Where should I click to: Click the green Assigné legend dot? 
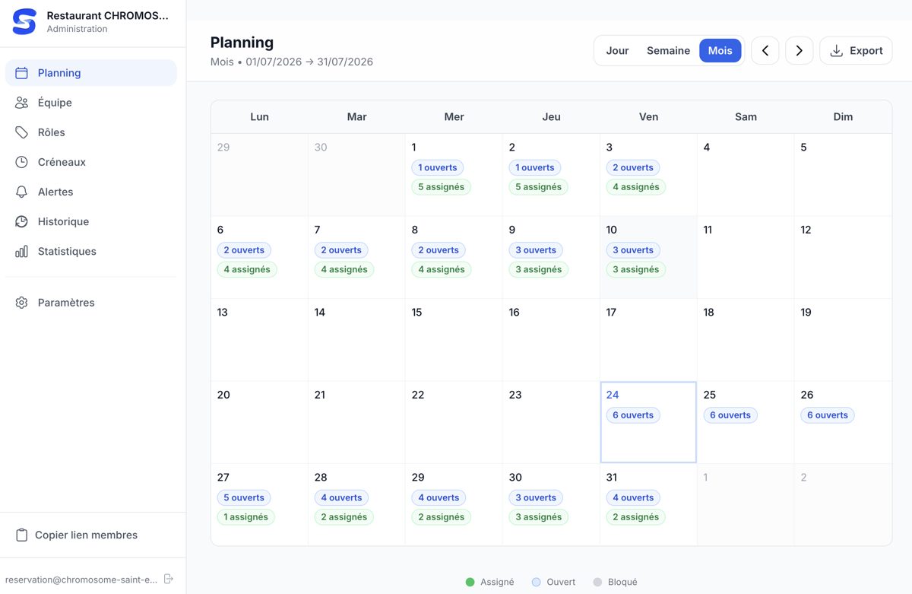coord(470,582)
